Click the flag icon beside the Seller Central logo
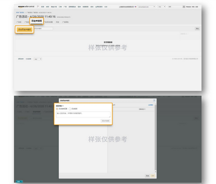 click(38, 7)
